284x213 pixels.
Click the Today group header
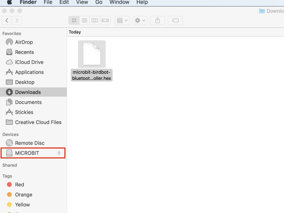(x=75, y=32)
